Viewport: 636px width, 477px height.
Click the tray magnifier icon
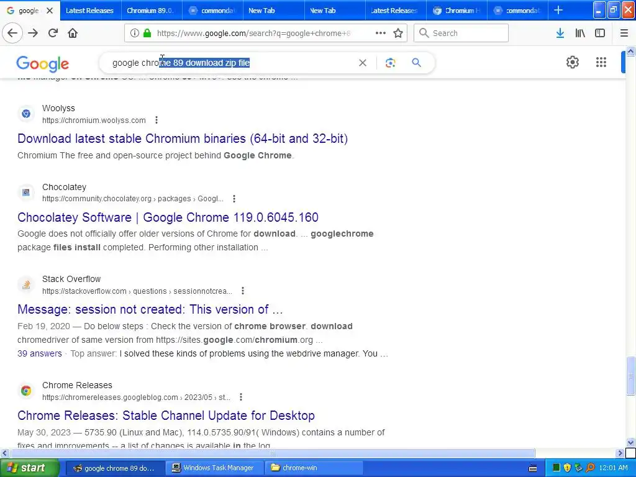pos(590,468)
